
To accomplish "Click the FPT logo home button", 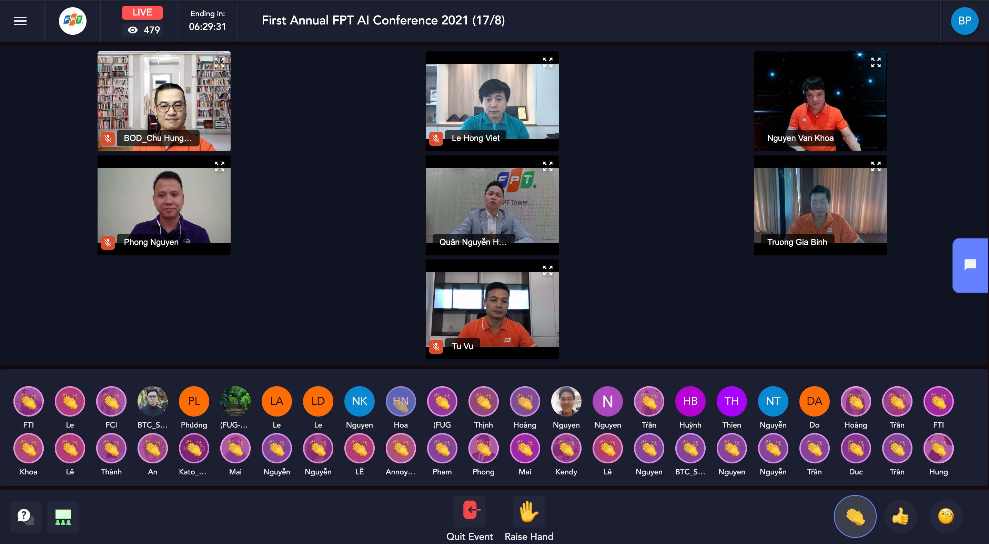I will point(73,21).
